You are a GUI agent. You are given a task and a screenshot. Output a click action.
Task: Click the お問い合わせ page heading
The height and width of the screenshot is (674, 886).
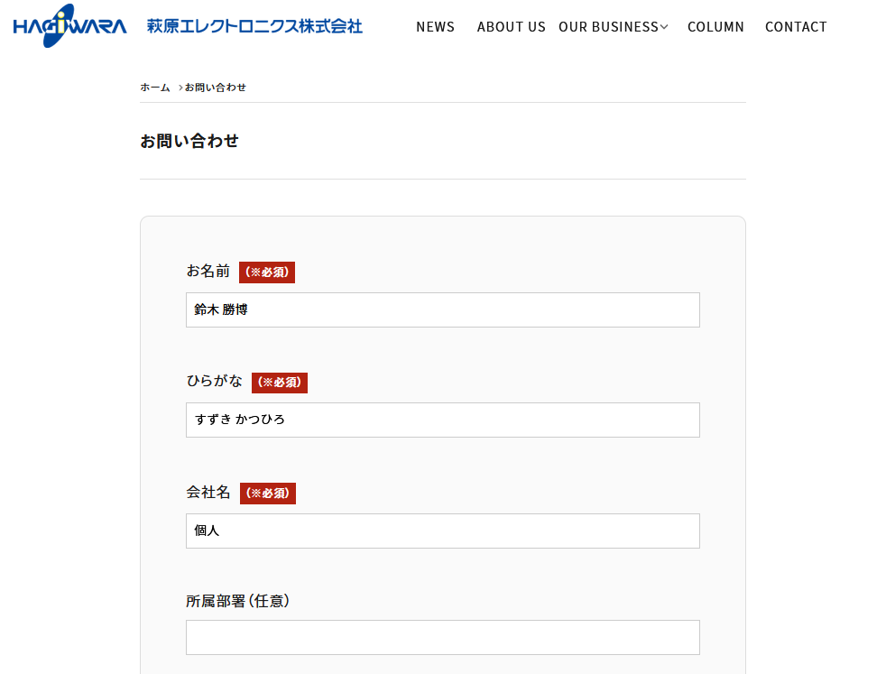[x=189, y=141]
